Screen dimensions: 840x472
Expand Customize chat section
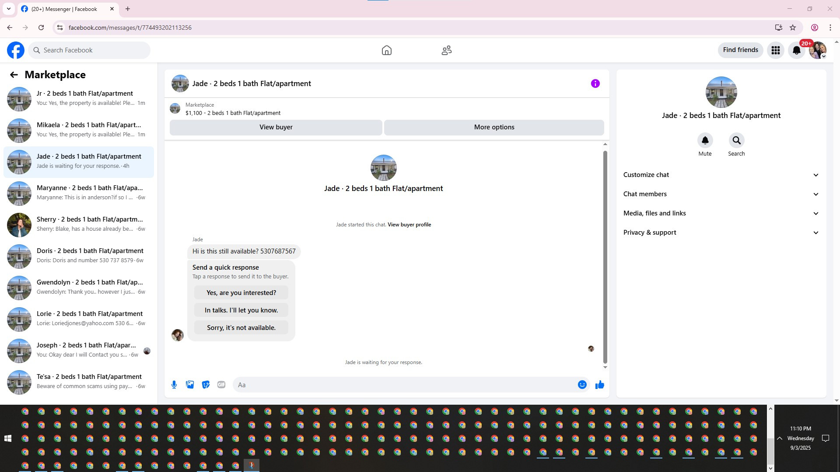pyautogui.click(x=721, y=175)
